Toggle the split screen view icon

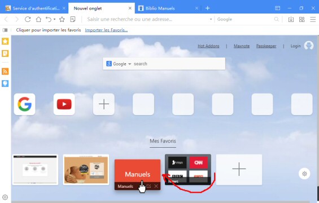(277, 8)
